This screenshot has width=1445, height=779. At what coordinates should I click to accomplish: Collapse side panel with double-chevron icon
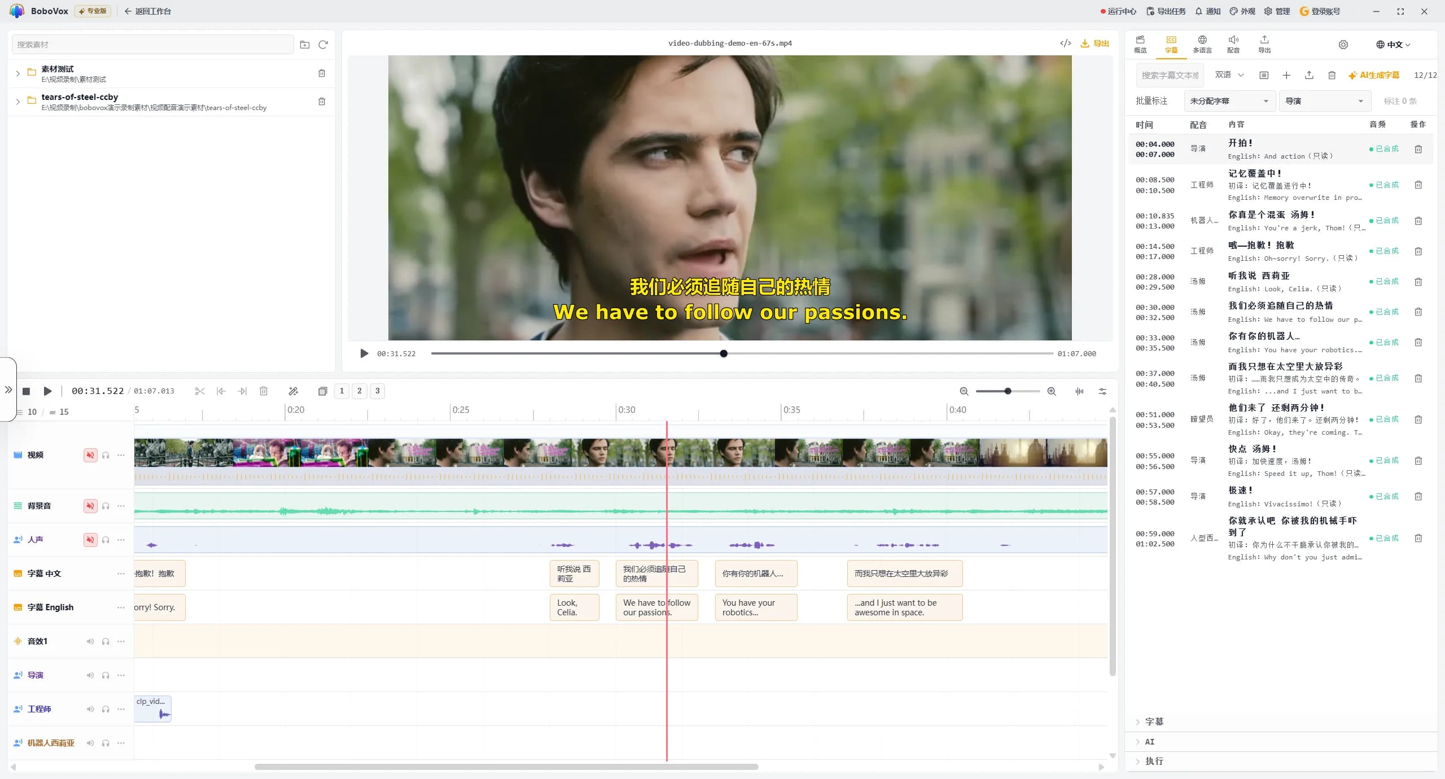[x=8, y=389]
